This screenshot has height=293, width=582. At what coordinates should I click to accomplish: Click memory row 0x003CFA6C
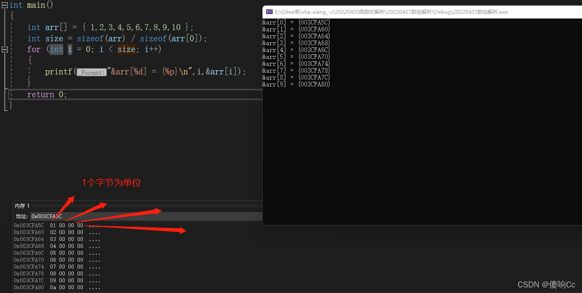point(57,253)
